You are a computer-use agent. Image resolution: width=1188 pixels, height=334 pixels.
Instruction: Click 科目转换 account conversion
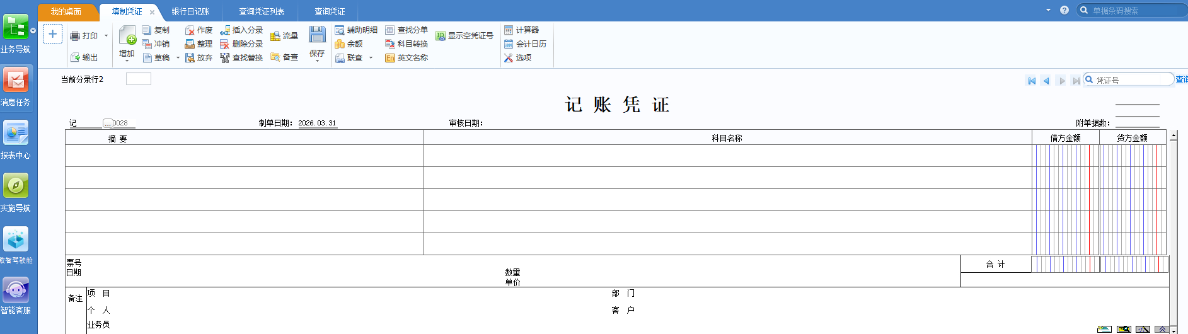pos(407,43)
